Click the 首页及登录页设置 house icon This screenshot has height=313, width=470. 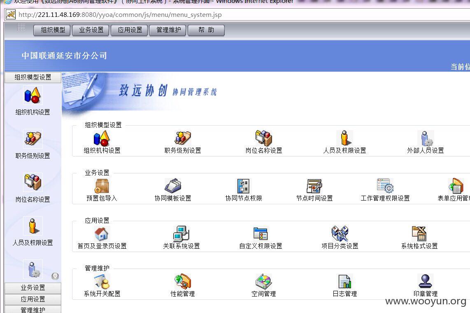(102, 234)
